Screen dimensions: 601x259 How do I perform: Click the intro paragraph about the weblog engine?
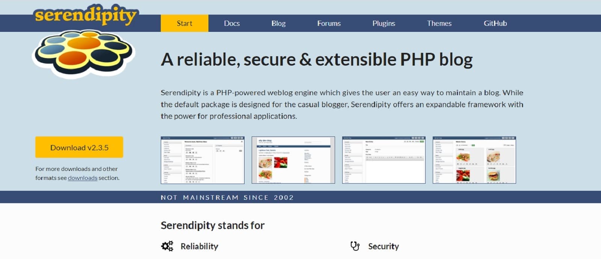[342, 104]
